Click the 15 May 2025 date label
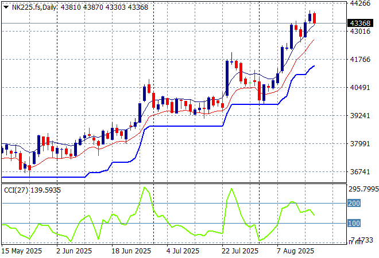 click(21, 251)
